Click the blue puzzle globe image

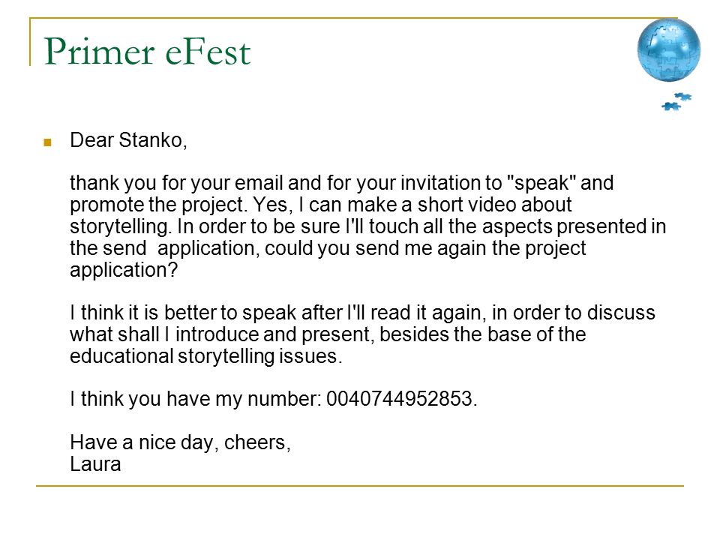coord(668,50)
